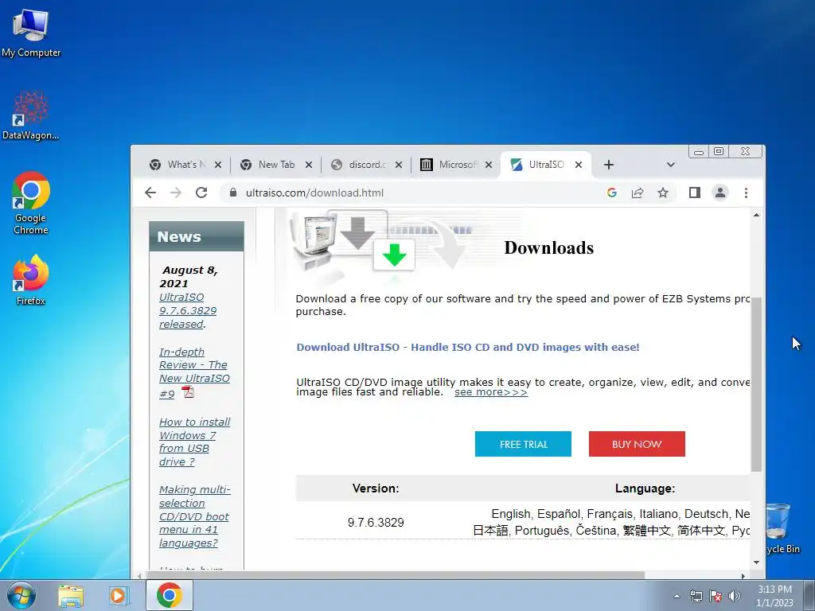Click the horizontal scrollbar right arrow
This screenshot has height=611, width=815.
(743, 576)
